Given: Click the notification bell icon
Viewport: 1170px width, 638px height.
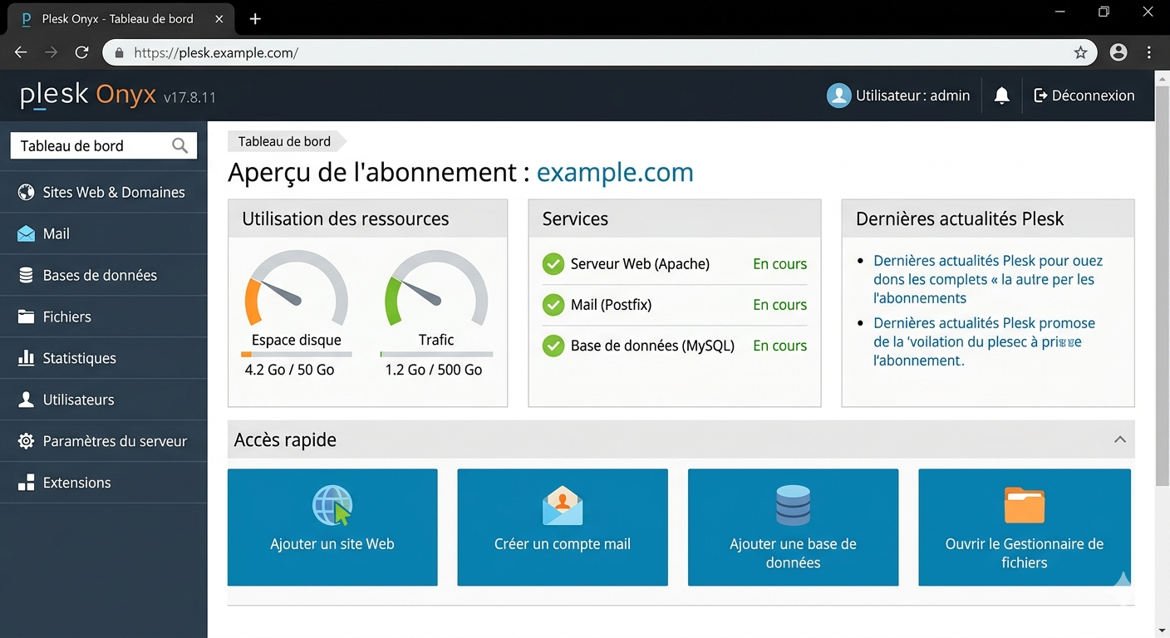Looking at the screenshot, I should tap(1001, 96).
